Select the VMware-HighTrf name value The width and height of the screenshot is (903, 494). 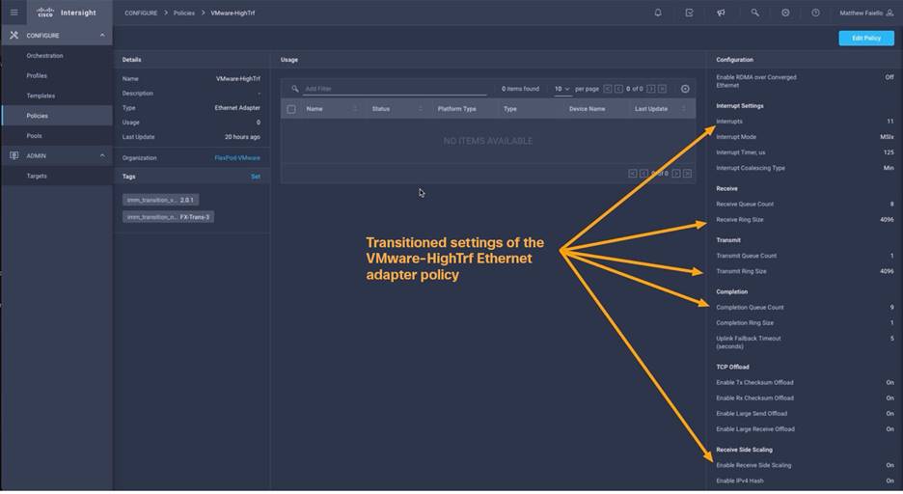[x=238, y=79]
